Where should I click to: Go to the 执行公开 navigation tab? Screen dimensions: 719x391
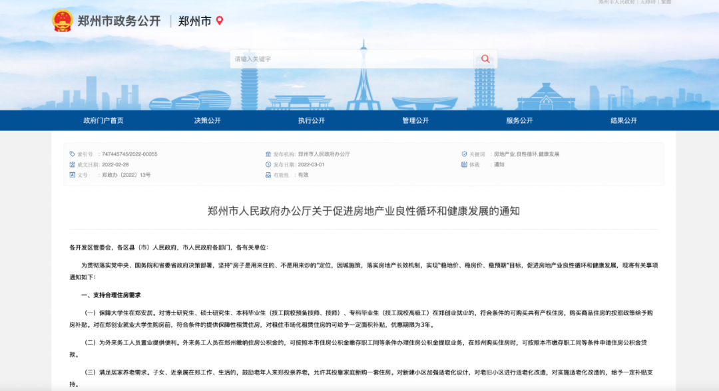tap(312, 120)
